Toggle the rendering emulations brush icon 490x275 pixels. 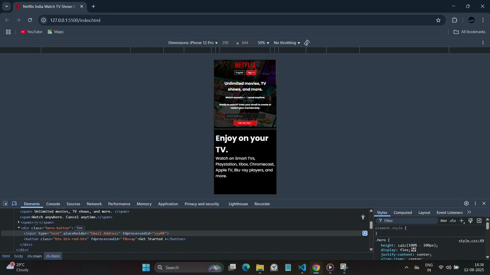pos(470,221)
